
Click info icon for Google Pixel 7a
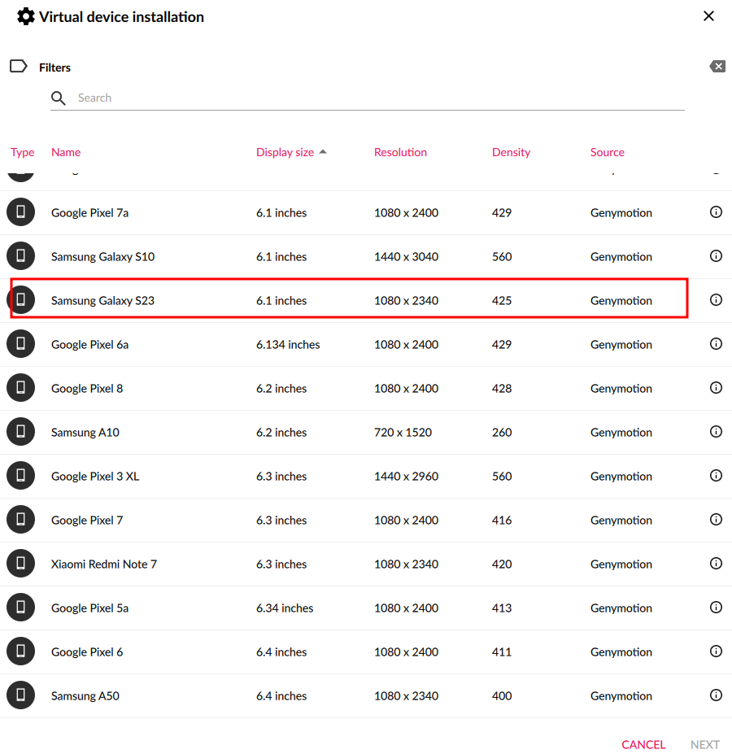[716, 212]
